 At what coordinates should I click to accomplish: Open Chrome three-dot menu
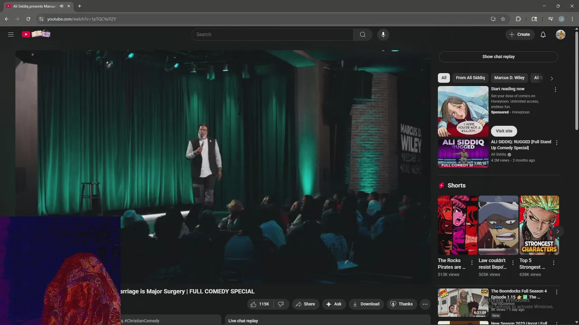[x=572, y=19]
